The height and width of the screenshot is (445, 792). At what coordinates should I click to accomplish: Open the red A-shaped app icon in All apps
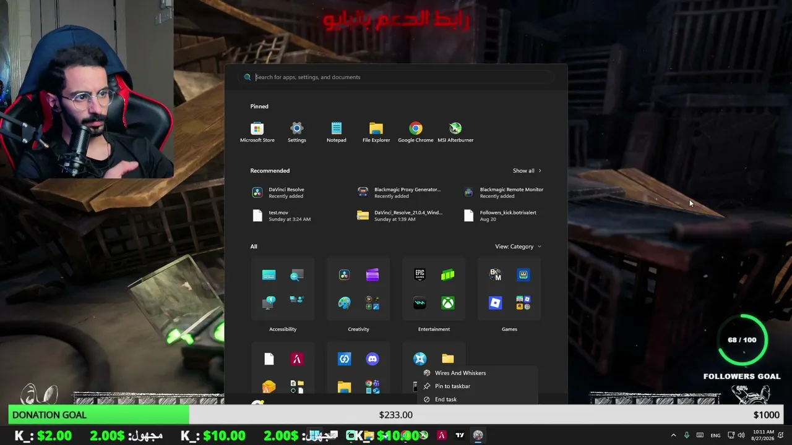297,359
